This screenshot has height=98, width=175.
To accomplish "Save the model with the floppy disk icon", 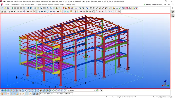I will 8,8.
